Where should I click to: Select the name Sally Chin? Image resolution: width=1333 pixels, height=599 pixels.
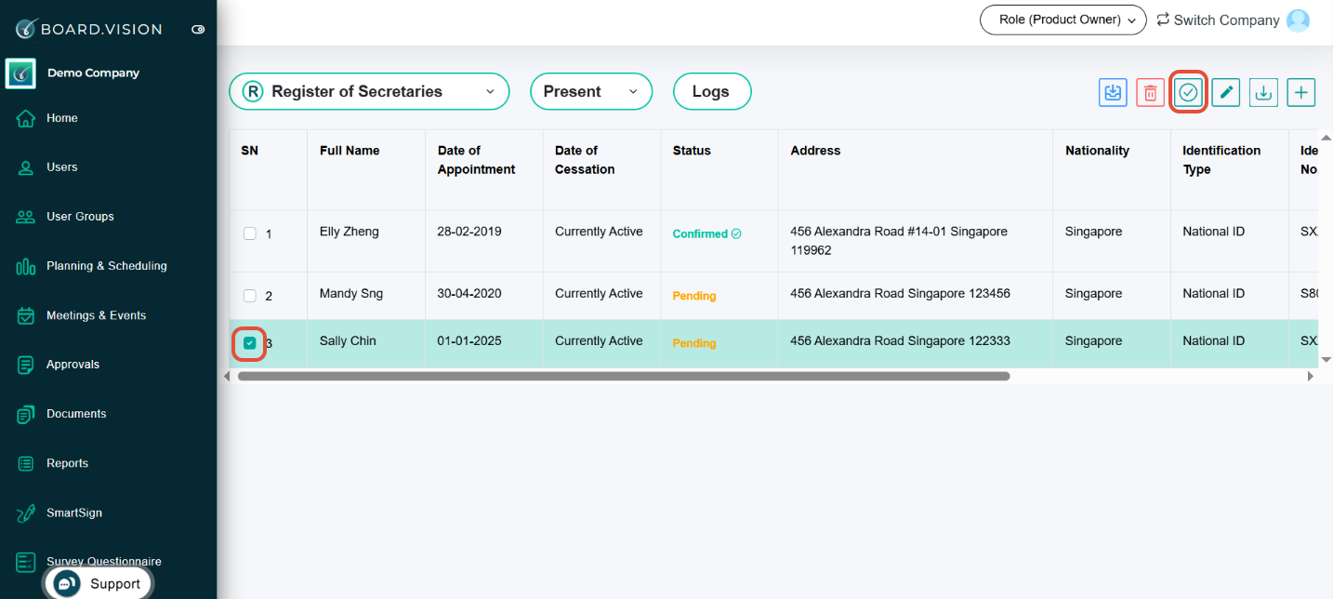pos(348,341)
